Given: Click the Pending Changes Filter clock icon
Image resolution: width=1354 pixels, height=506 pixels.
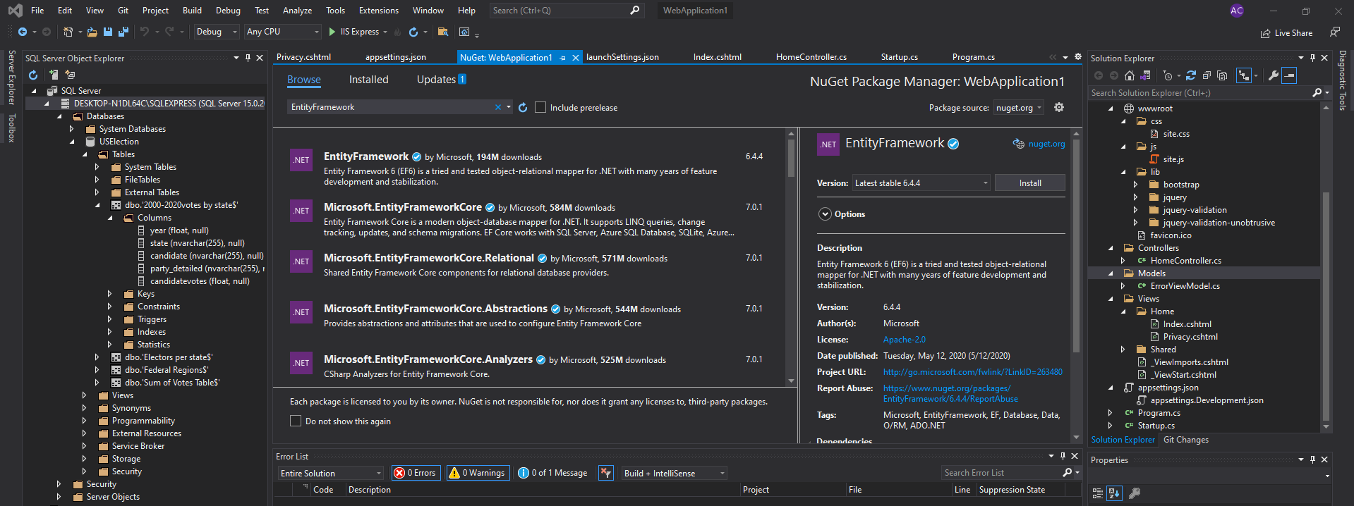Looking at the screenshot, I should (x=1168, y=75).
